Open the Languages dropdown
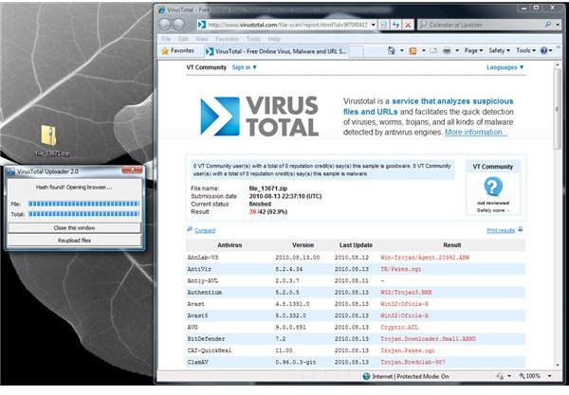 click(505, 67)
